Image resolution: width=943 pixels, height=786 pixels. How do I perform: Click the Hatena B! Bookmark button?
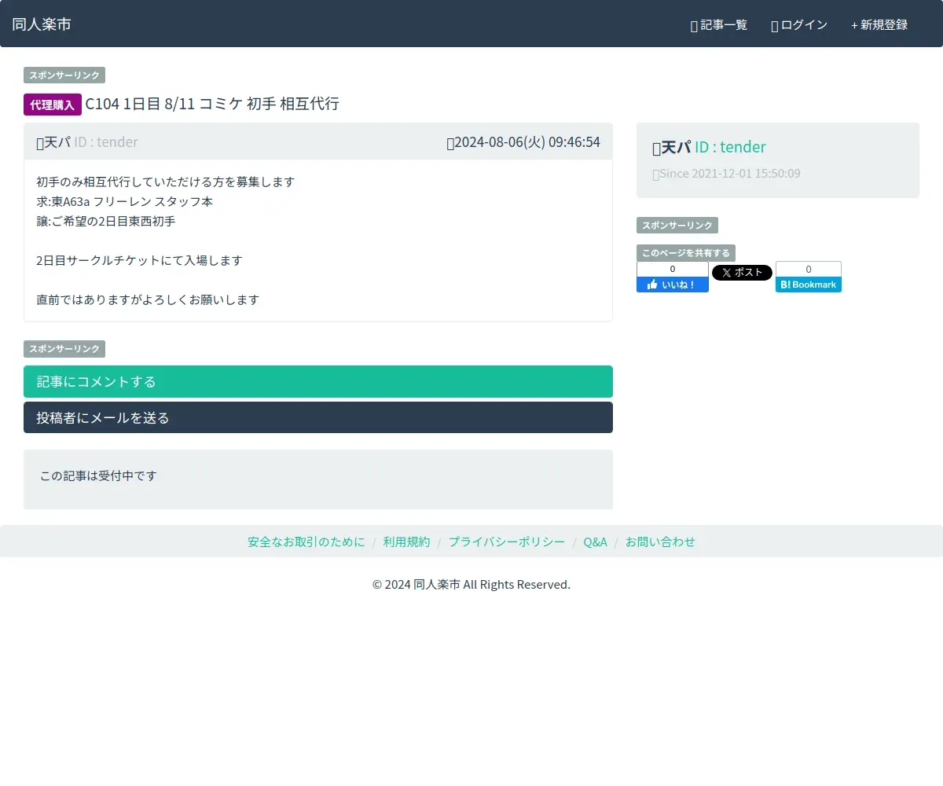click(809, 285)
